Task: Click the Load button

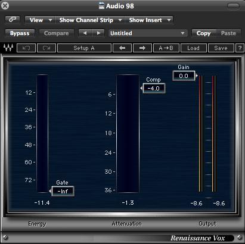Action: pos(193,48)
